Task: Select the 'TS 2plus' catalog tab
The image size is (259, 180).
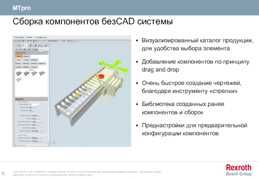Action: coord(35,49)
